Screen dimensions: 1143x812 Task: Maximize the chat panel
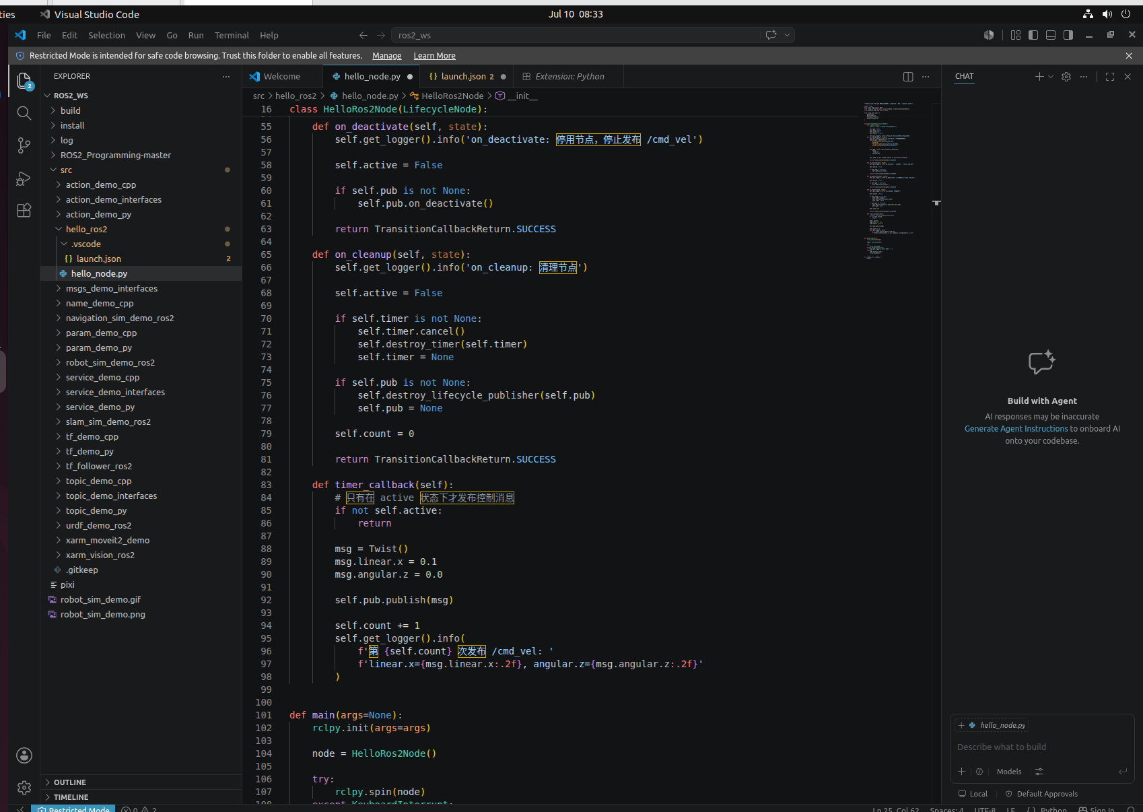(1110, 77)
